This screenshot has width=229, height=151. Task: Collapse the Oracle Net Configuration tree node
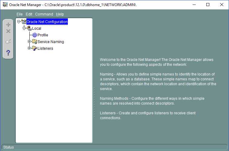pyautogui.click(x=18, y=22)
